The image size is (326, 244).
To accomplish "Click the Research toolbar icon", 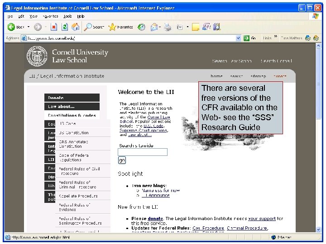I will point(206,27).
